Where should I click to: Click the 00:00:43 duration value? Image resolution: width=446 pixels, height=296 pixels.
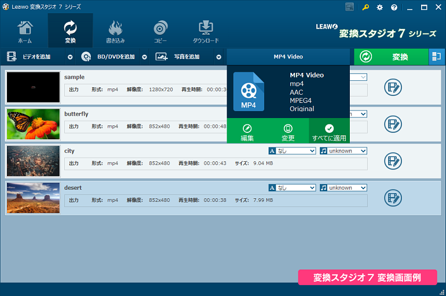[215, 164]
